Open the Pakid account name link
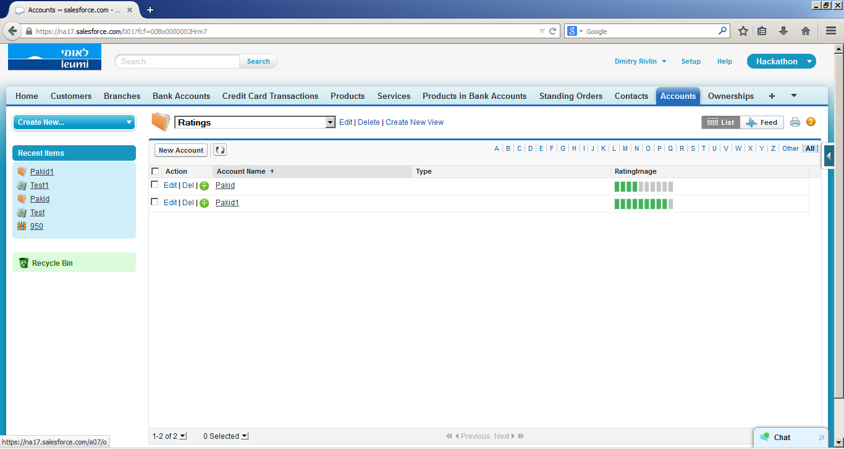Image resolution: width=844 pixels, height=450 pixels. (x=225, y=185)
